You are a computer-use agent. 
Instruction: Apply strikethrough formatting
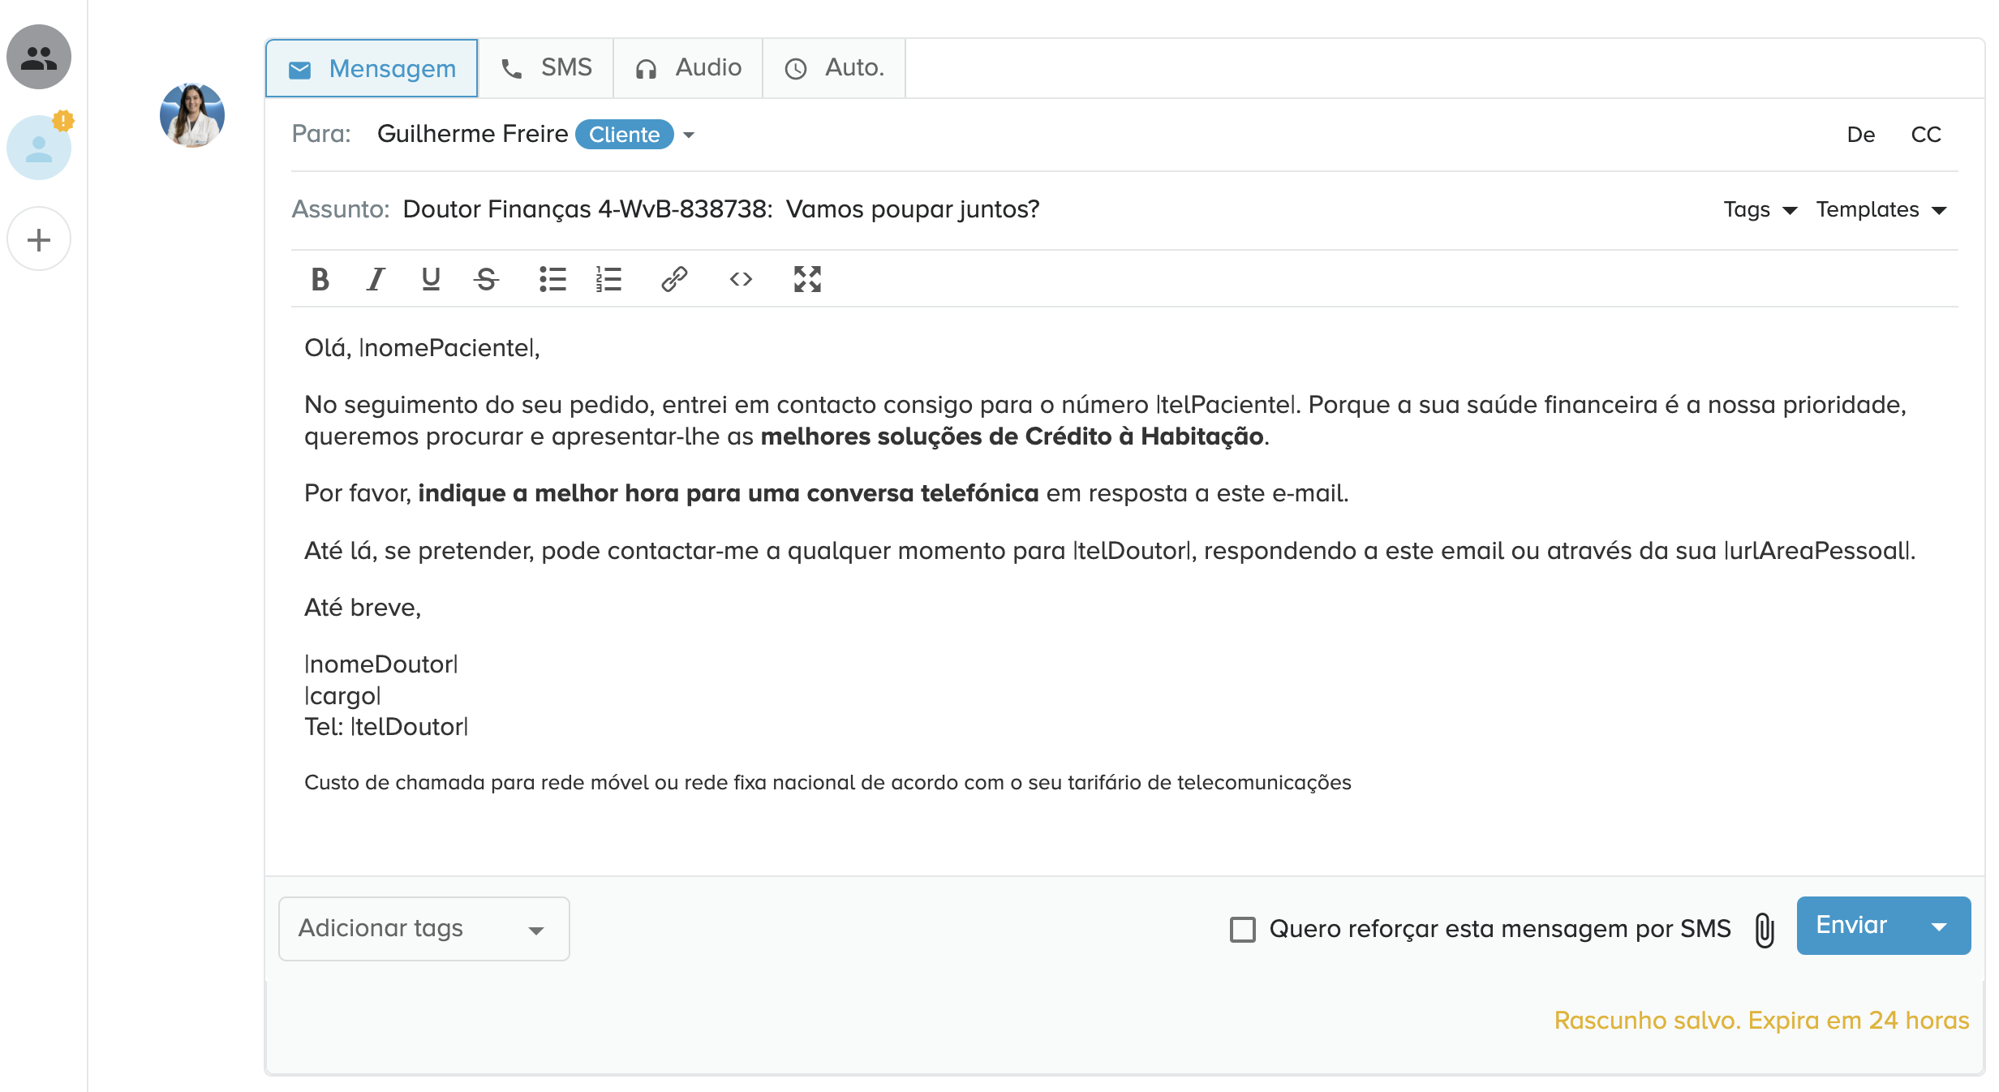[x=487, y=279]
